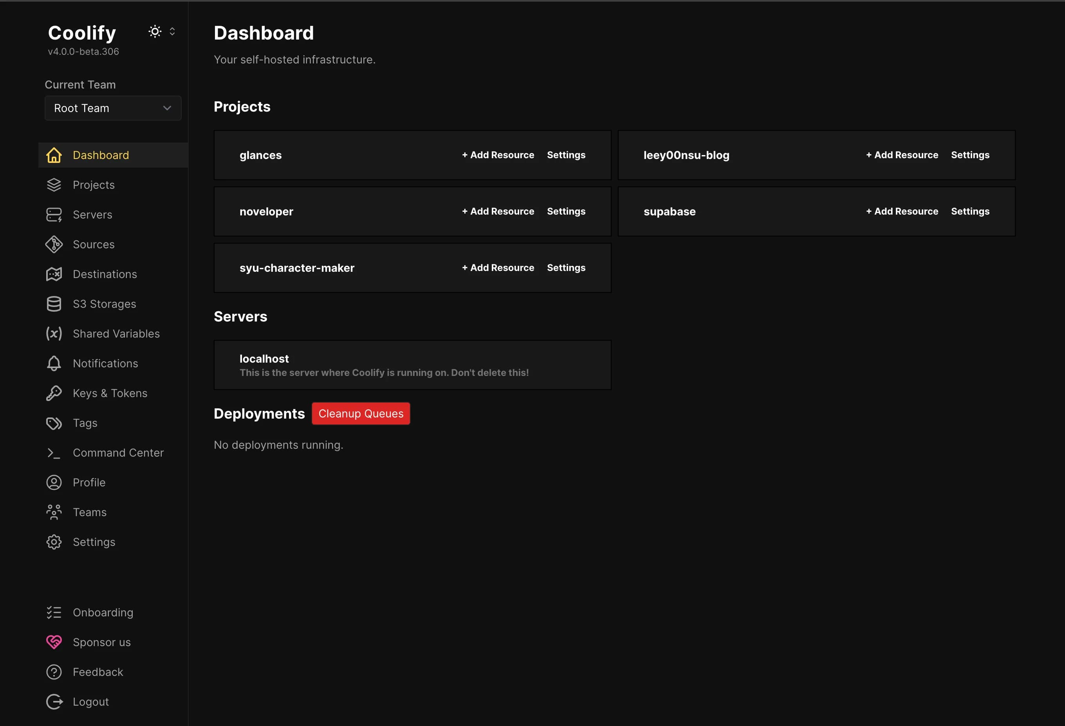The height and width of the screenshot is (726, 1065).
Task: Open the Keys & Tokens section
Action: [110, 393]
